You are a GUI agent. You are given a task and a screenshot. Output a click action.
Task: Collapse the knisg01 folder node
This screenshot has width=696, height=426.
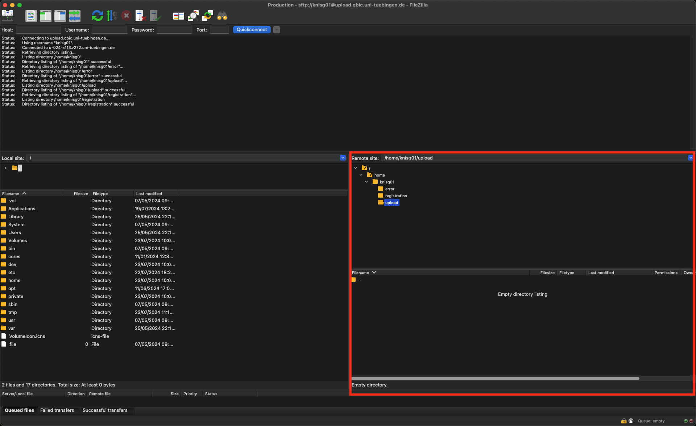(366, 182)
